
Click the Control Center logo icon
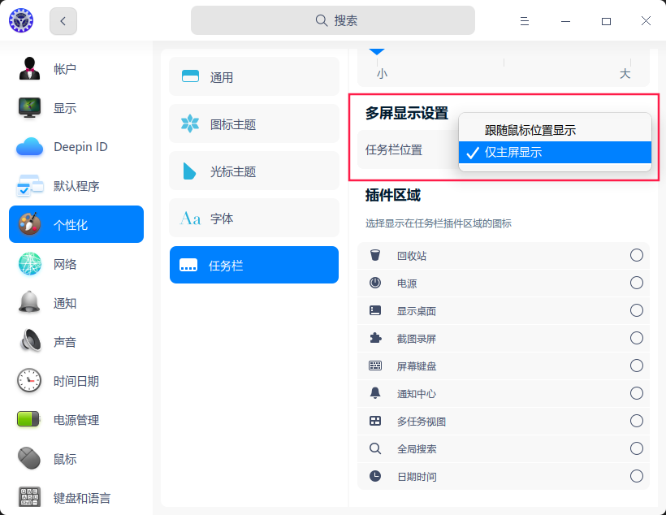click(21, 20)
